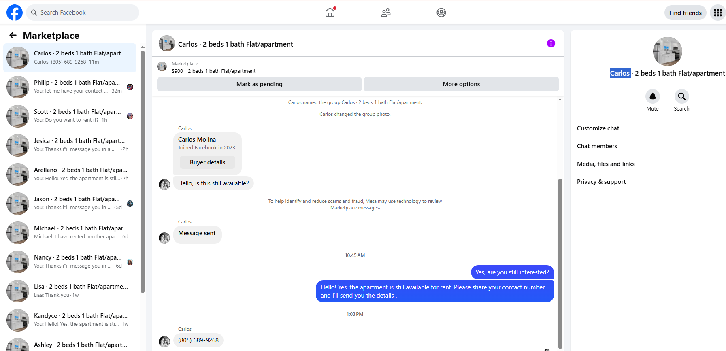The width and height of the screenshot is (726, 351).
Task: Open Philip conversation in the list
Action: 70,87
